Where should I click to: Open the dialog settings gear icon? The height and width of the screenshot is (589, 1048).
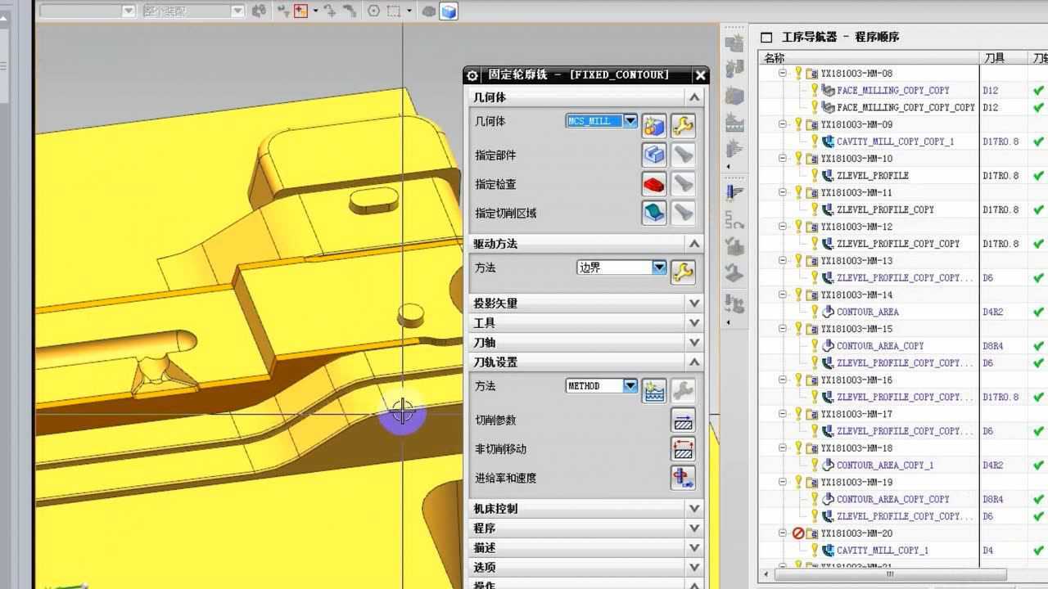pos(472,75)
